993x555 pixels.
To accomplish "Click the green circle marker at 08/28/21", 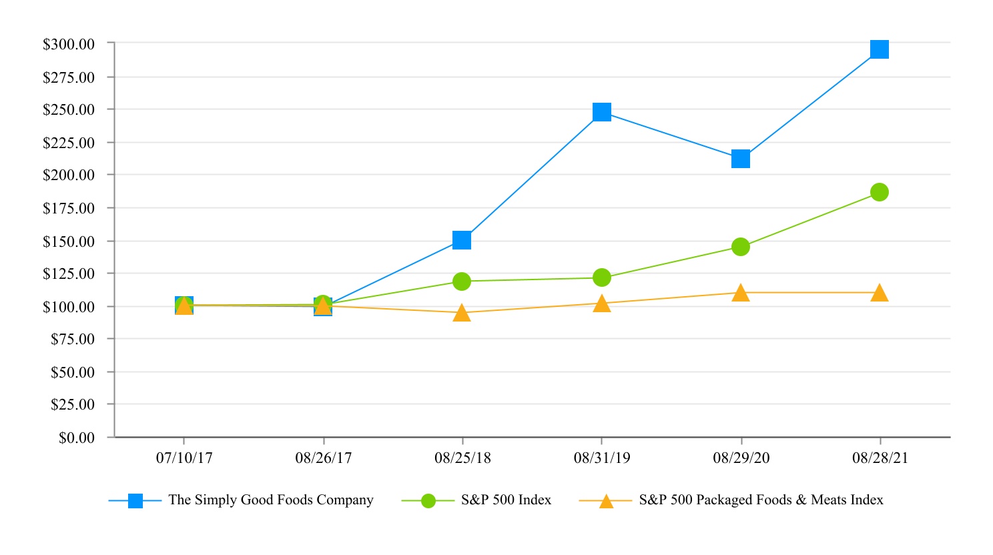I will point(879,192).
